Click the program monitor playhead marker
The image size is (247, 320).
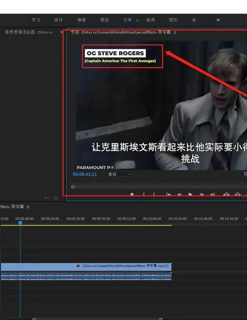73,187
